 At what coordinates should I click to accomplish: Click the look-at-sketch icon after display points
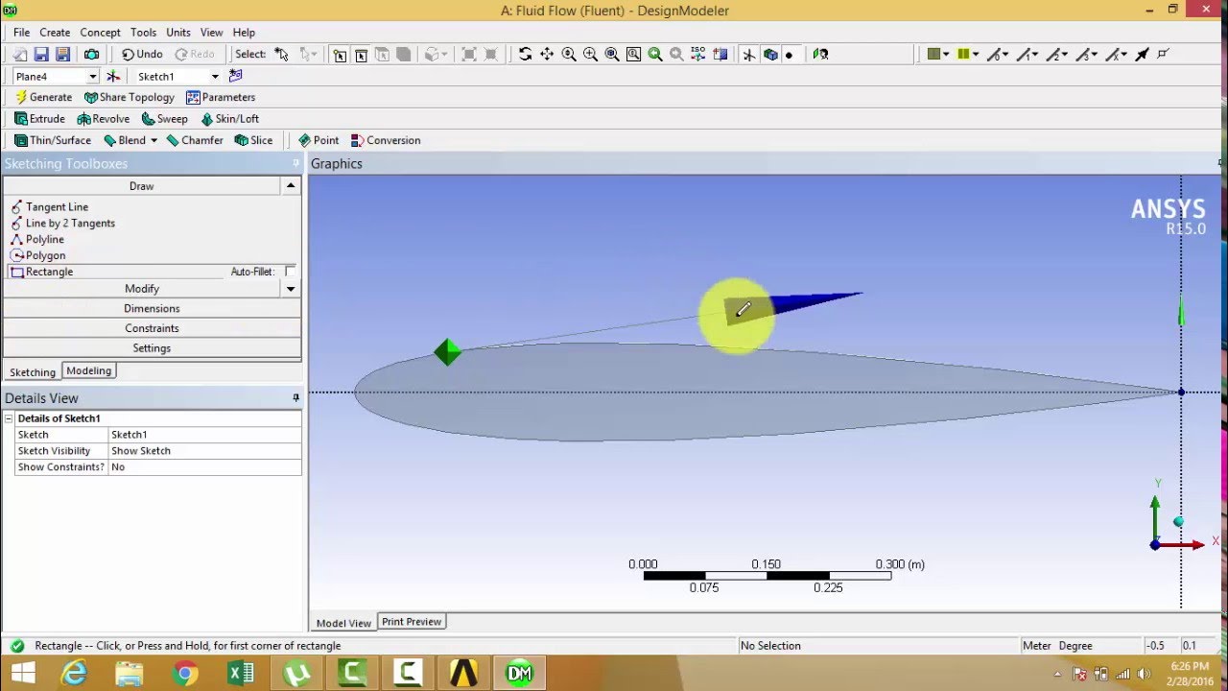pos(820,55)
